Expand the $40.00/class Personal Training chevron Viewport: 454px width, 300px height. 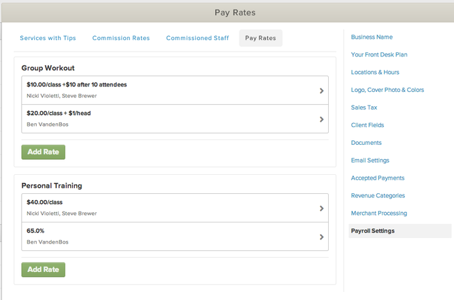[x=321, y=208]
